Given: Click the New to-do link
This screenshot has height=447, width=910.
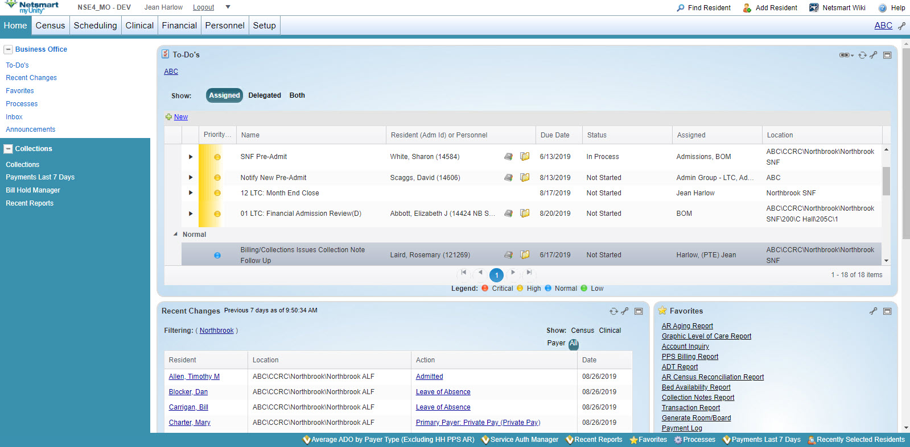Looking at the screenshot, I should coord(181,117).
